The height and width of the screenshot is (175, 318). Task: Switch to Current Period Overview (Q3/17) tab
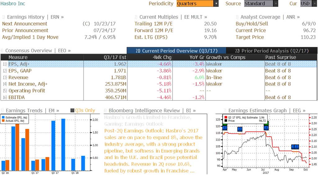[x=176, y=51]
